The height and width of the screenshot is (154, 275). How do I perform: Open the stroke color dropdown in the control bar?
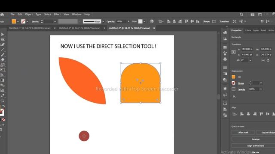(27, 21)
